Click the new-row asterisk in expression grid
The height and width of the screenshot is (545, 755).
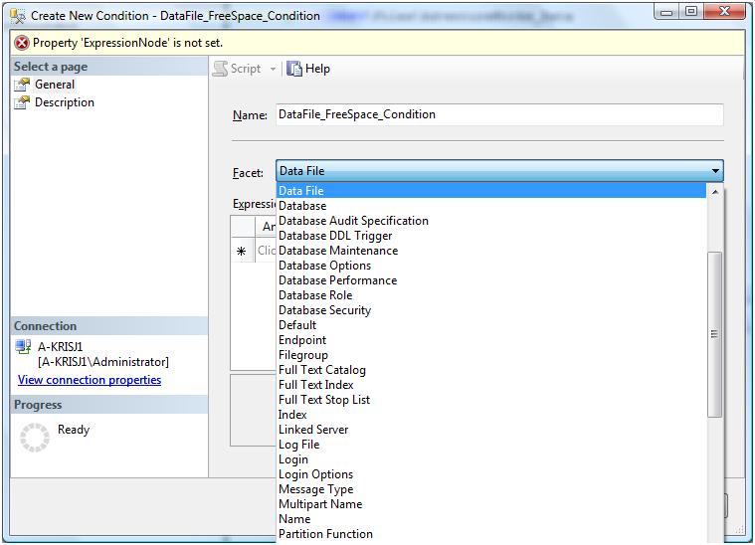click(242, 251)
